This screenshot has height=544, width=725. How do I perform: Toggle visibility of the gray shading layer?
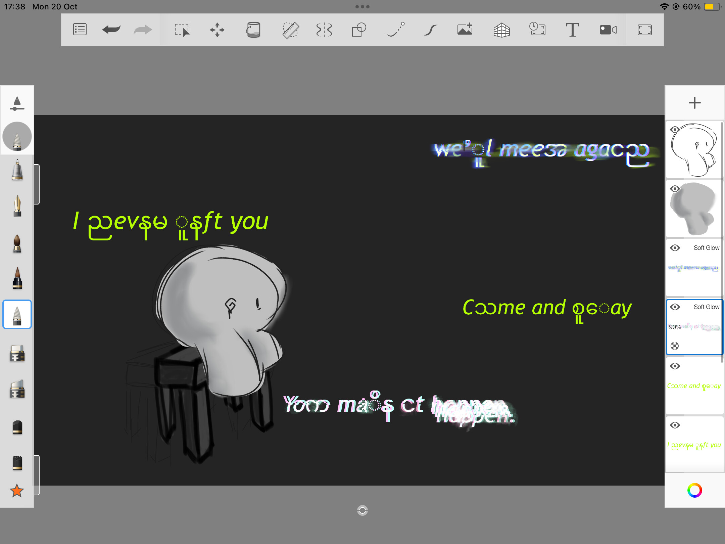675,189
